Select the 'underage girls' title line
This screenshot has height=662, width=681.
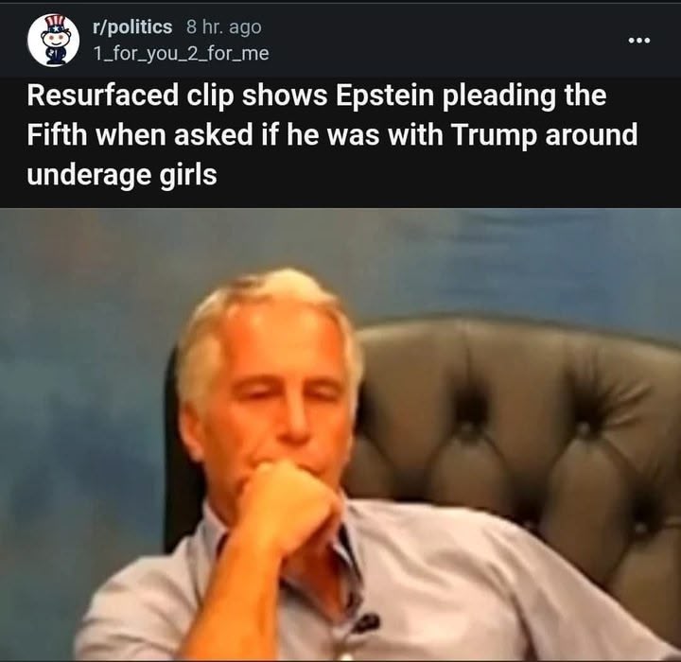coord(122,176)
